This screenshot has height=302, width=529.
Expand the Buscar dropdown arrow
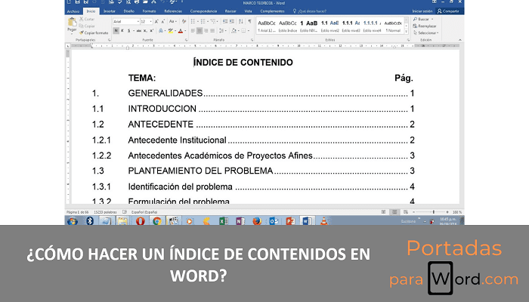click(432, 19)
